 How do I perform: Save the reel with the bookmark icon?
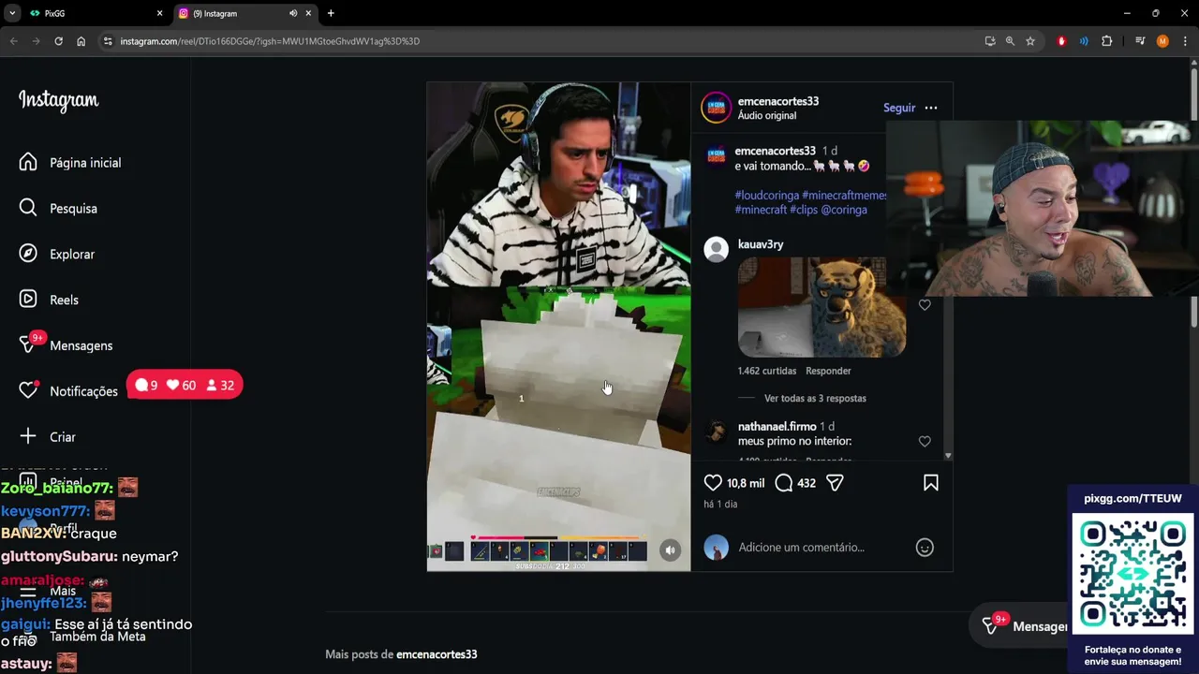click(931, 483)
